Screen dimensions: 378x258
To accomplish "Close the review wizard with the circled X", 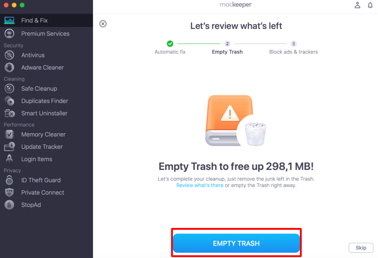I will [103, 24].
